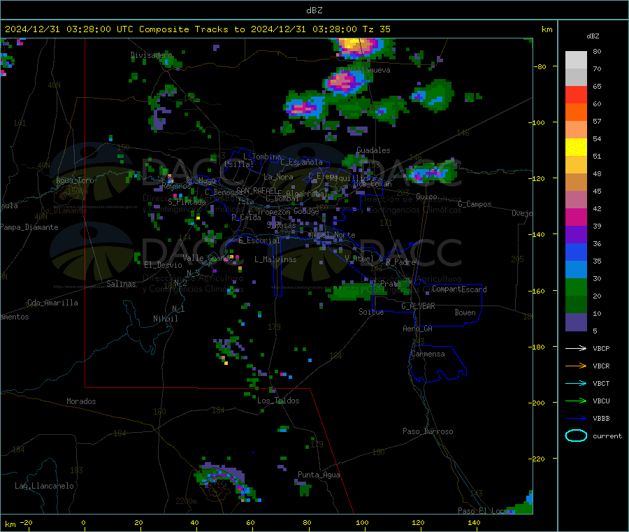Select the magenta 39-42 dBZ swatch
Viewport: 629px width, 532px height.
pyautogui.click(x=576, y=217)
